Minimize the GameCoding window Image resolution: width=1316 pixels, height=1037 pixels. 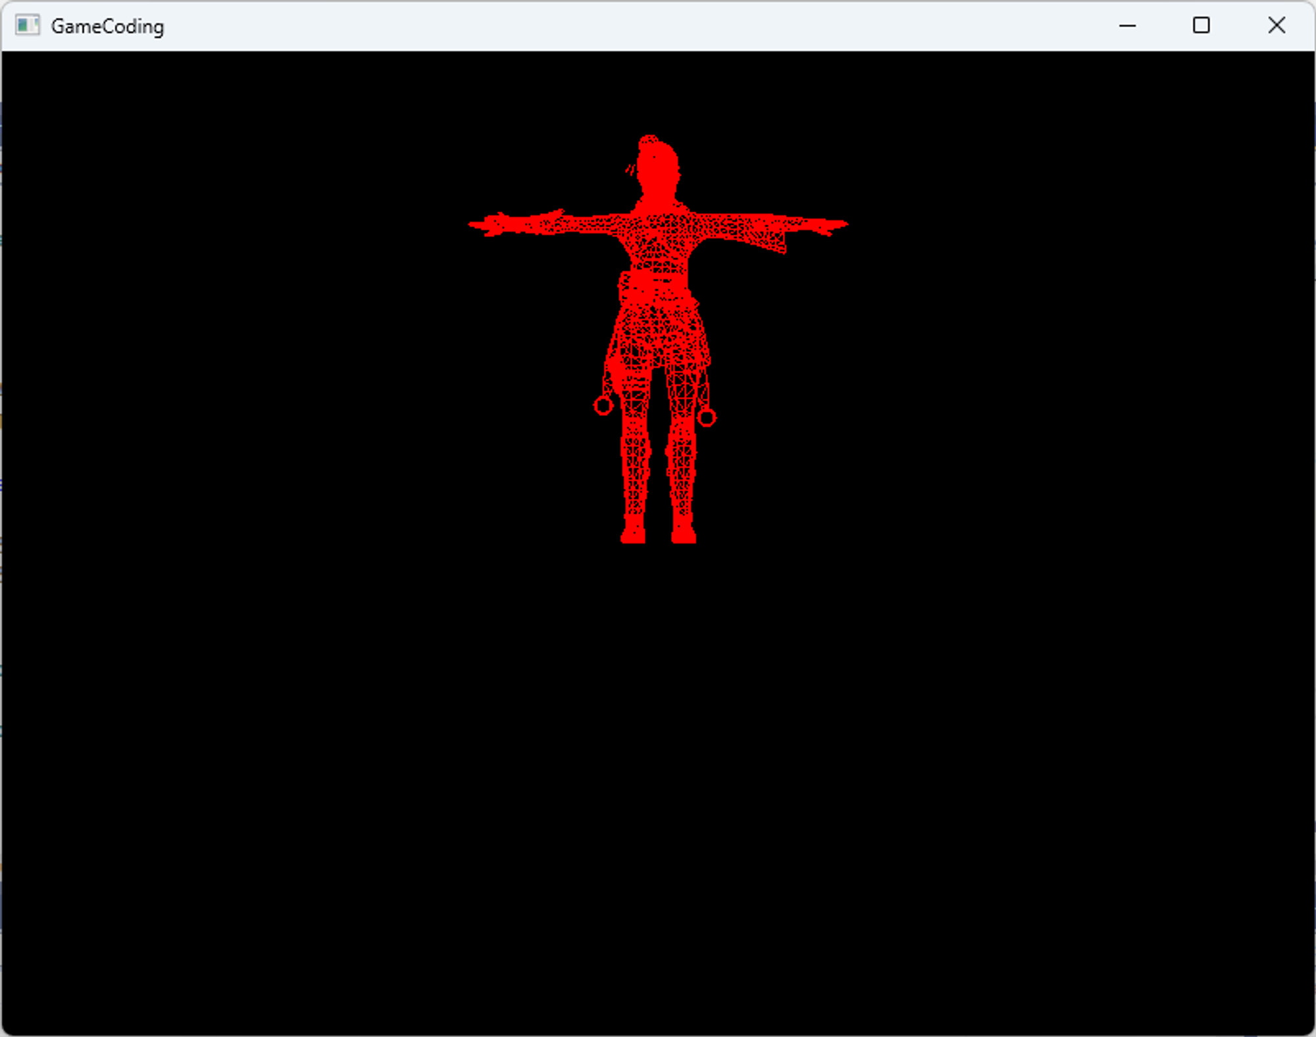point(1127,26)
